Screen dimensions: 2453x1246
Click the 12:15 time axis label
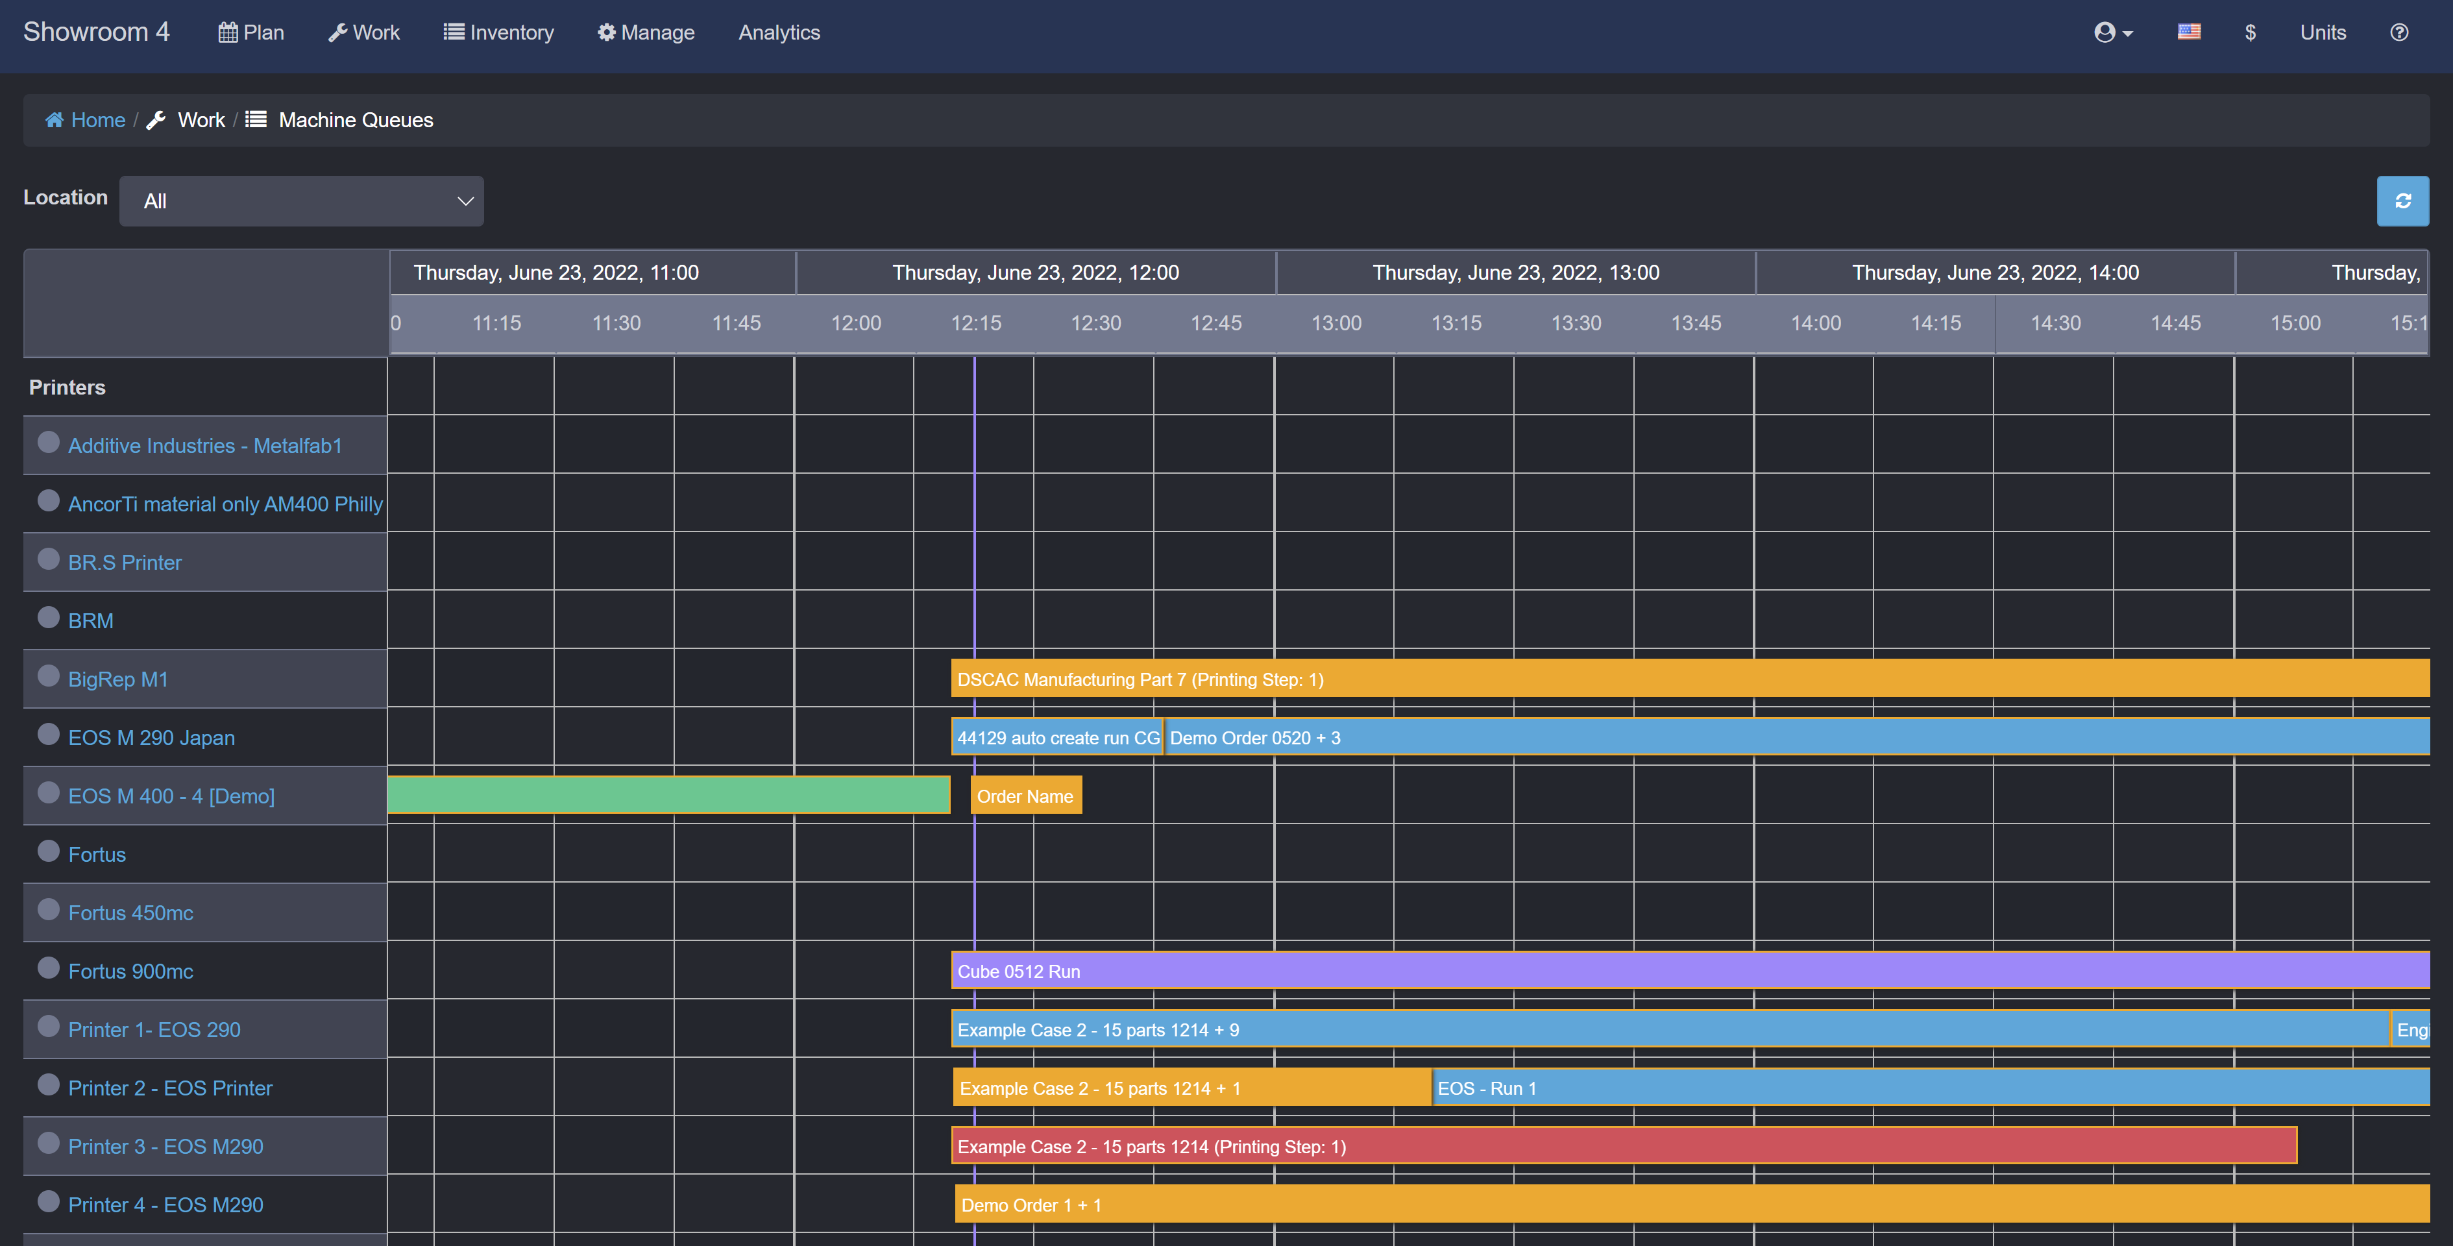[976, 323]
